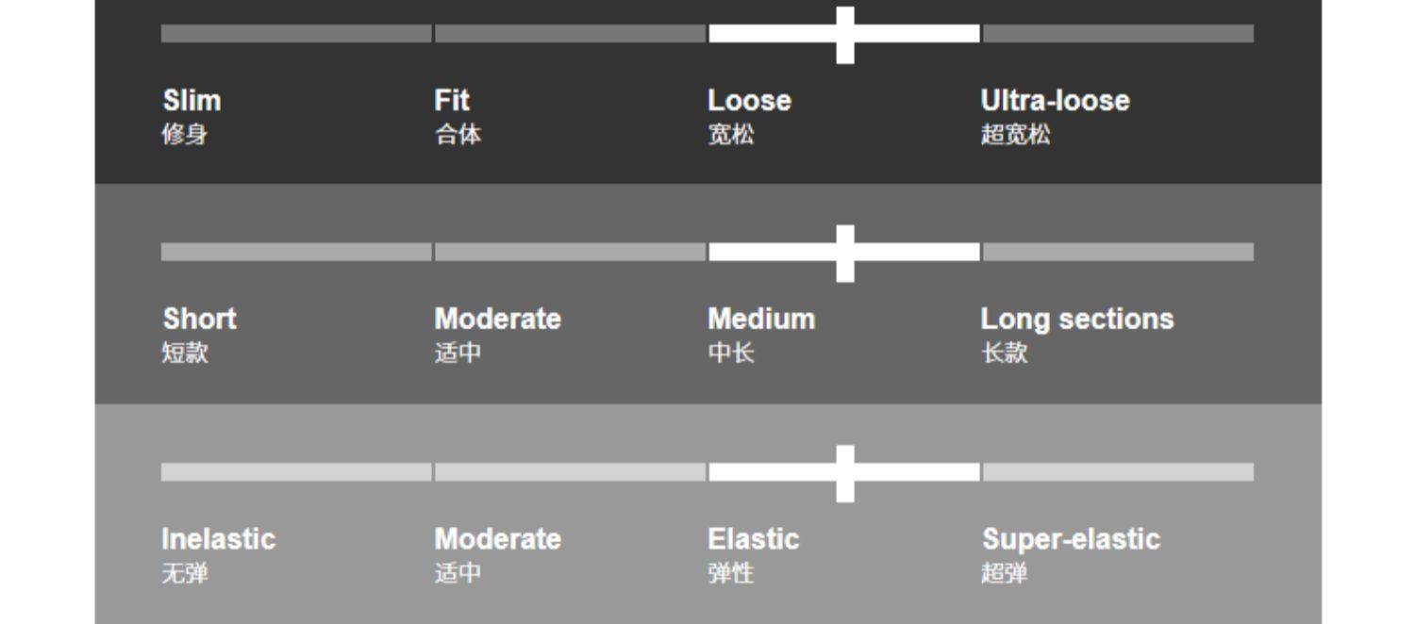
Task: Click the slider segment above "Short"
Action: (x=296, y=252)
